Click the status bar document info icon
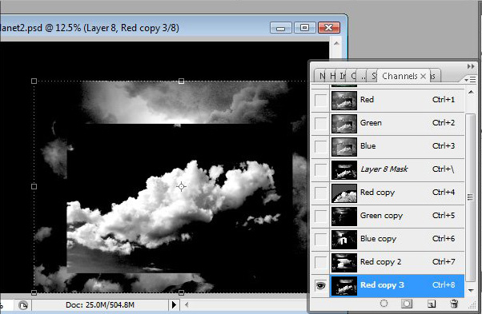This screenshot has height=314, width=482. coord(23,305)
